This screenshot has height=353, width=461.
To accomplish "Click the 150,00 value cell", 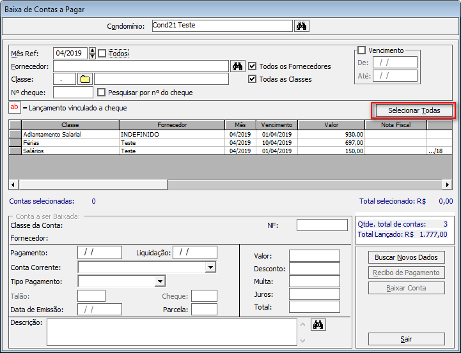I will point(331,151).
